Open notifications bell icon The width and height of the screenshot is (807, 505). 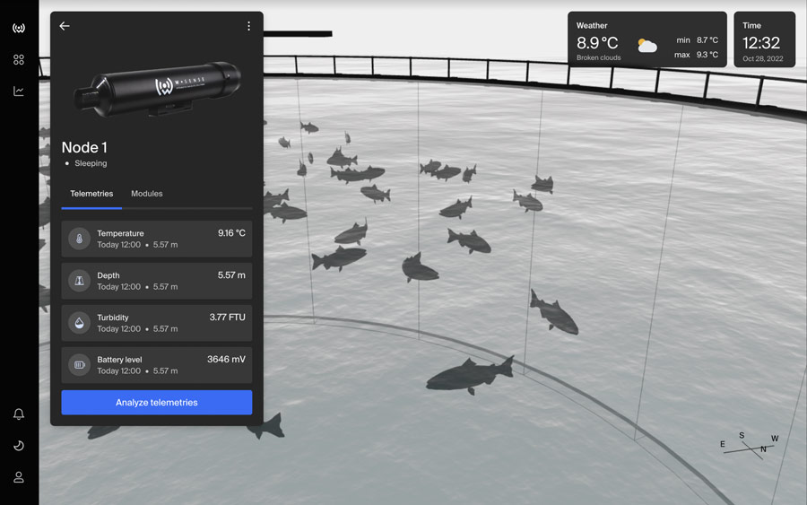click(x=19, y=414)
